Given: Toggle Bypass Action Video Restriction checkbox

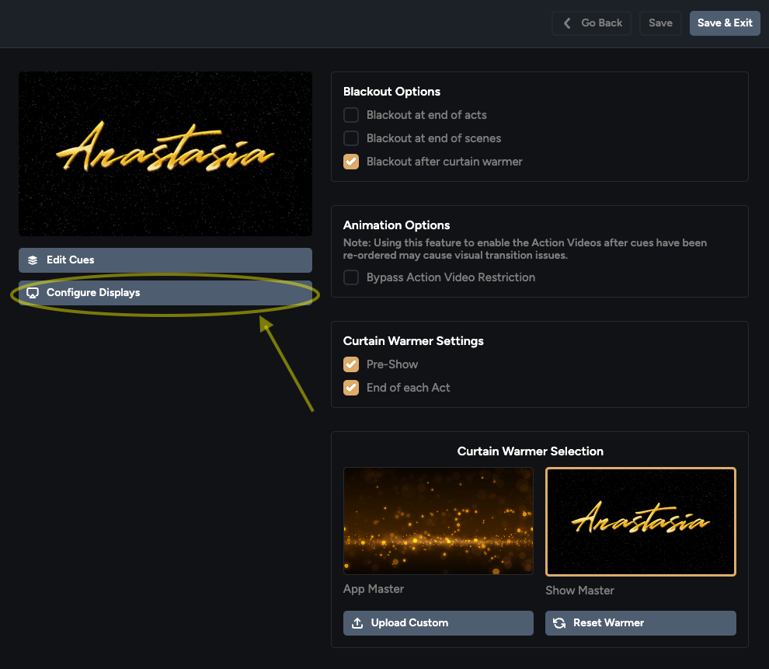Looking at the screenshot, I should pyautogui.click(x=351, y=277).
